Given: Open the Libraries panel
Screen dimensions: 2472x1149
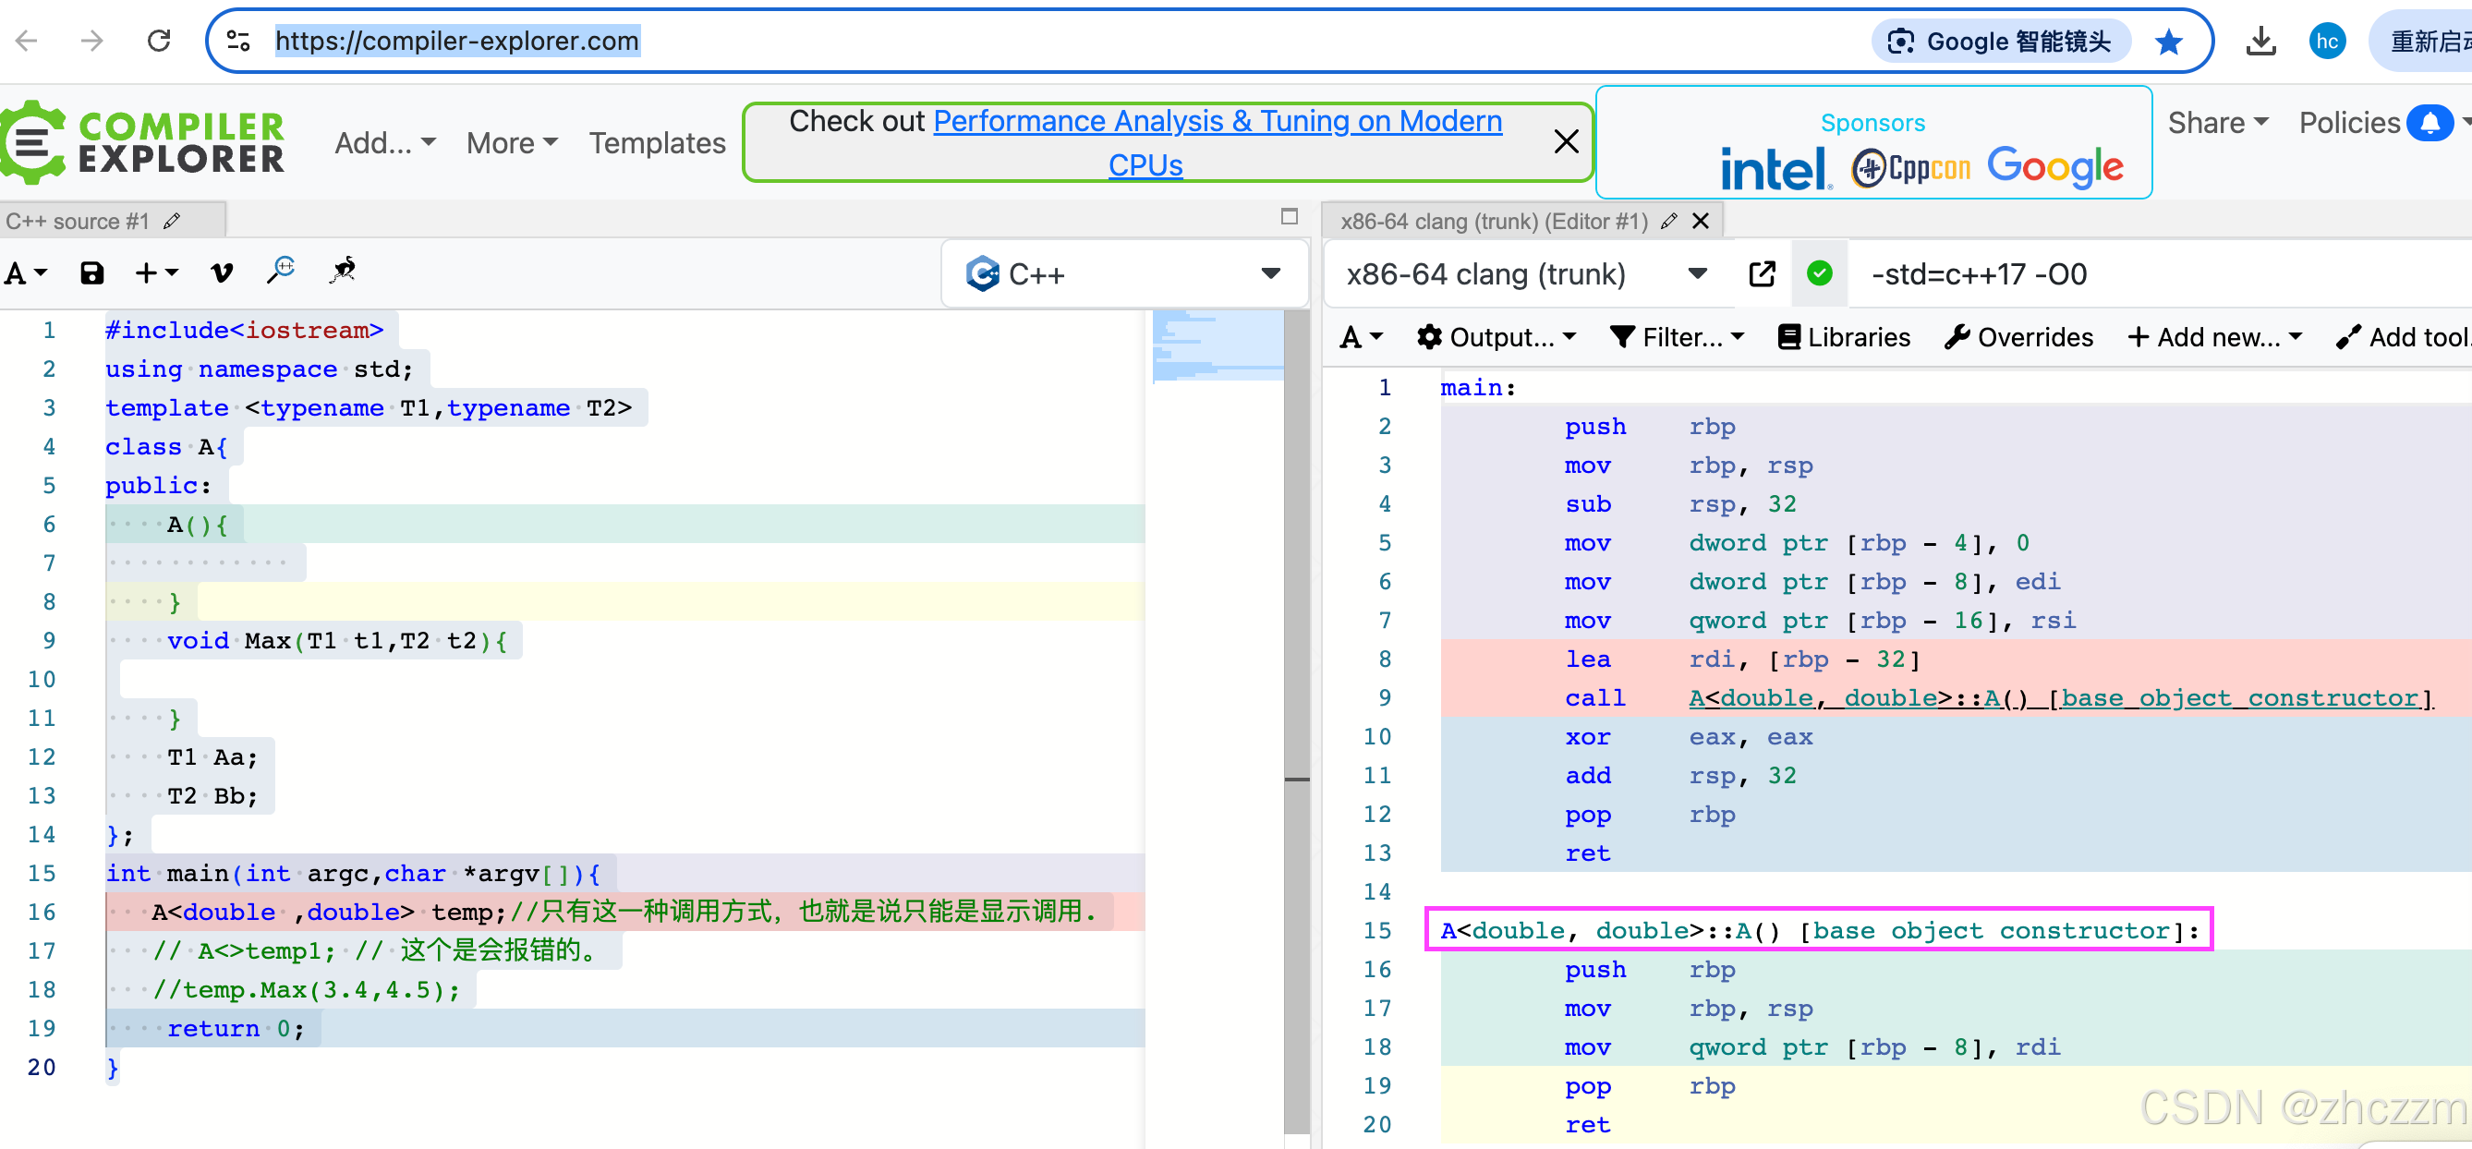Looking at the screenshot, I should 1844,338.
